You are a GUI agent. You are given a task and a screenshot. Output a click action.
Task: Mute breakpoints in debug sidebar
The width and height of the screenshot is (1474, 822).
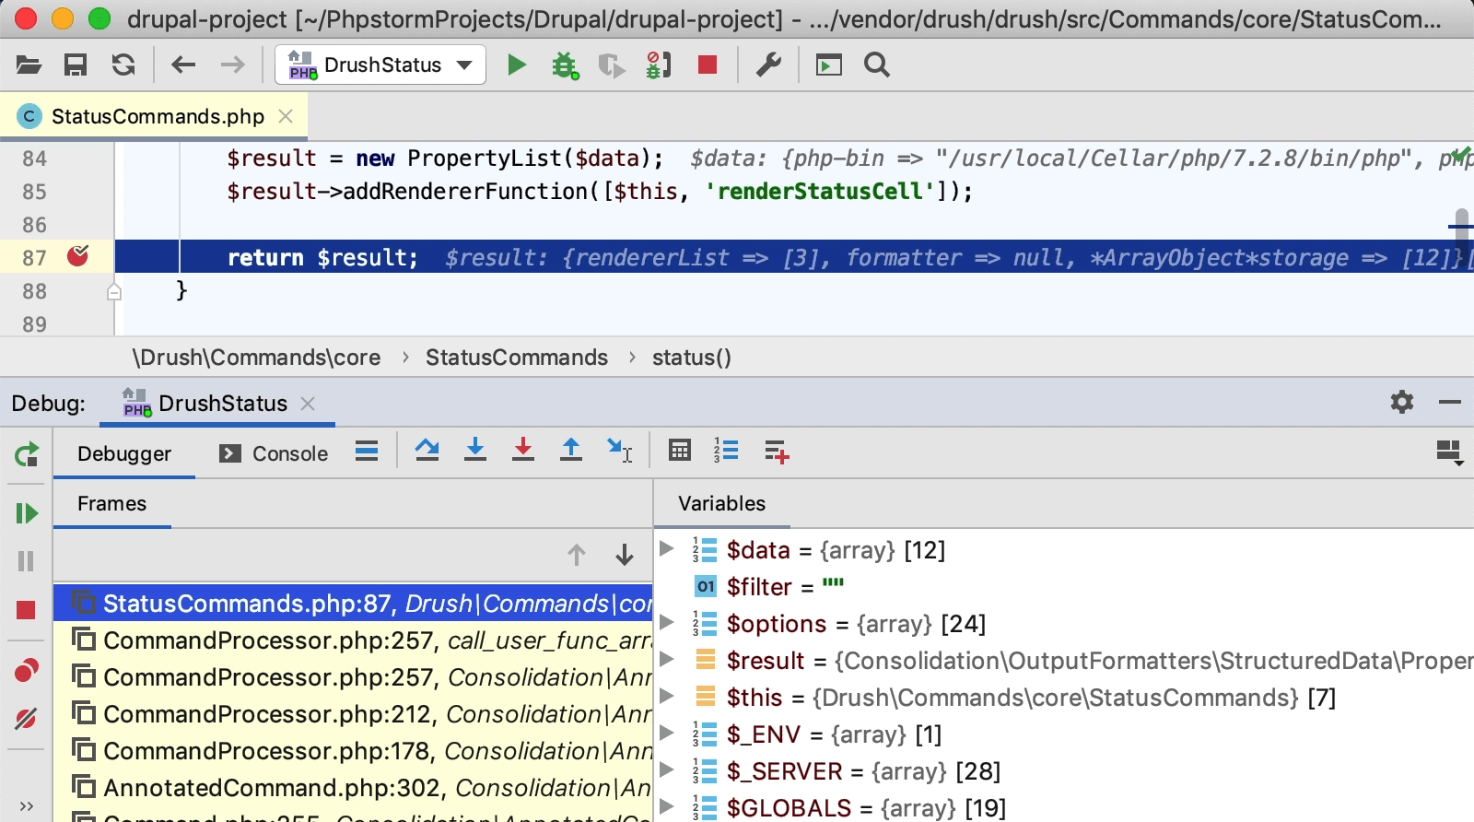coord(26,719)
